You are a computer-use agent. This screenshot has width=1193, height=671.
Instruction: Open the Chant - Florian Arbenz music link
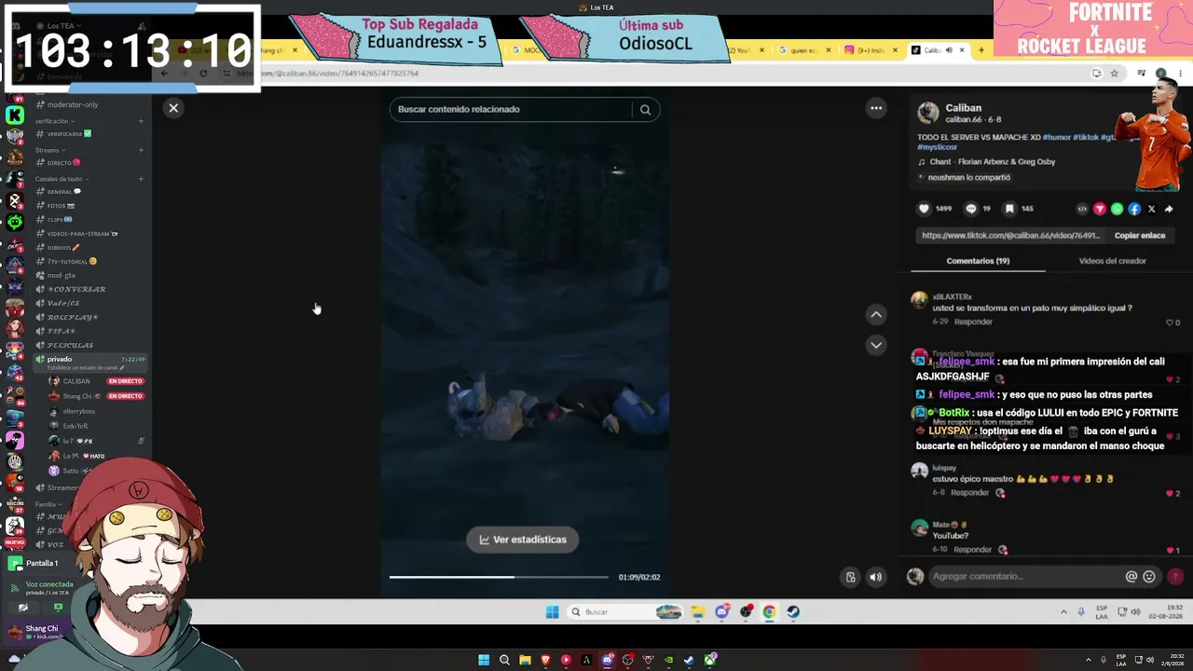click(994, 162)
